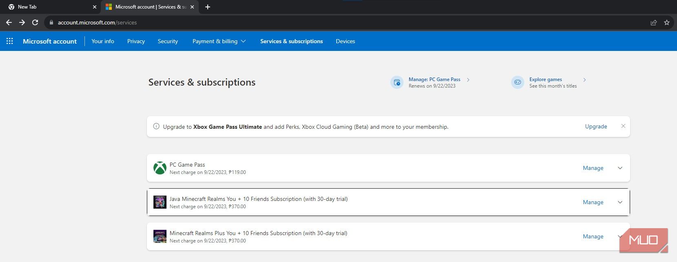Click the share page icon in address bar
Viewport: 677px width, 262px height.
tap(653, 22)
